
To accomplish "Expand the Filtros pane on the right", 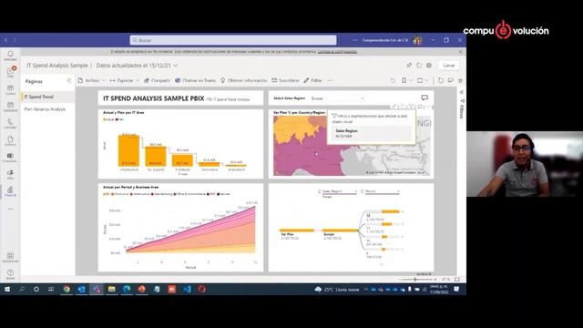I will [x=462, y=92].
